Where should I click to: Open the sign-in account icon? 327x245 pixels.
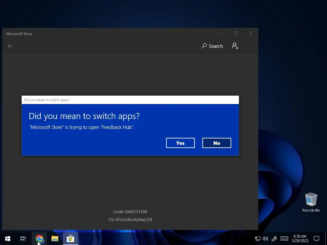[235, 46]
